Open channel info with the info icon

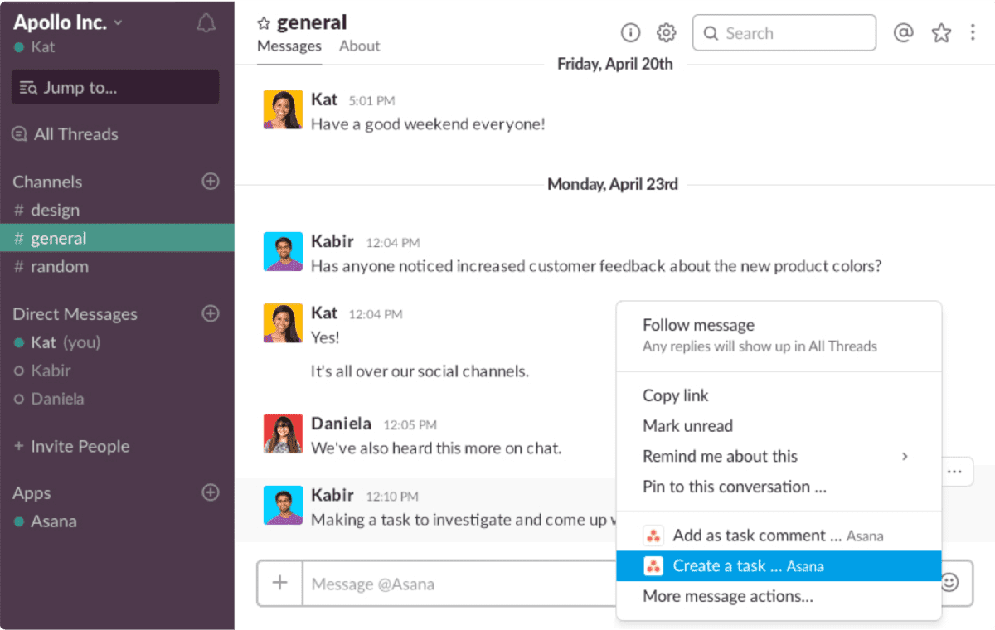(x=630, y=32)
